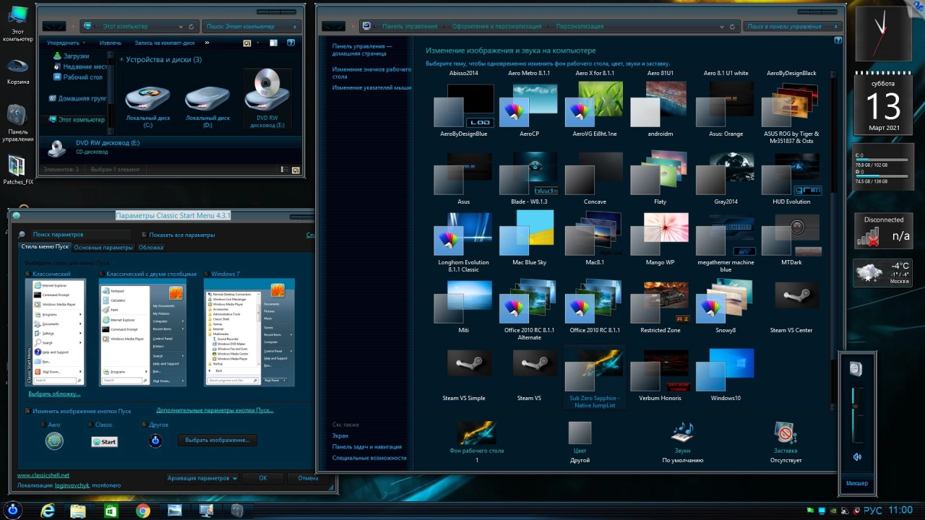Screen dimensions: 925x520
Task: Choose the Aero start button radio option
Action: [43, 425]
